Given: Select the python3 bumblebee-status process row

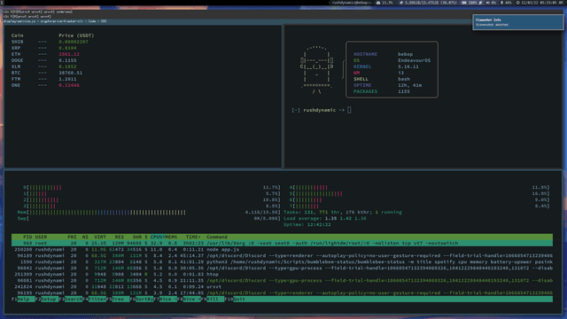Looking at the screenshot, I should tap(282, 262).
